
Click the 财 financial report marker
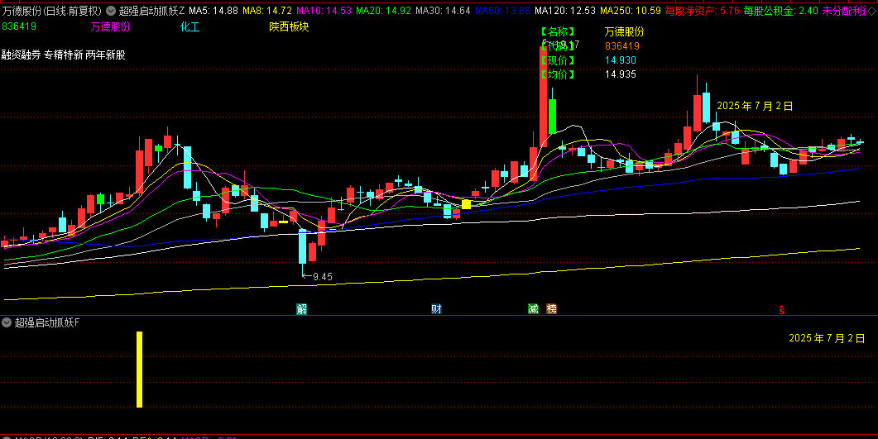coord(436,308)
